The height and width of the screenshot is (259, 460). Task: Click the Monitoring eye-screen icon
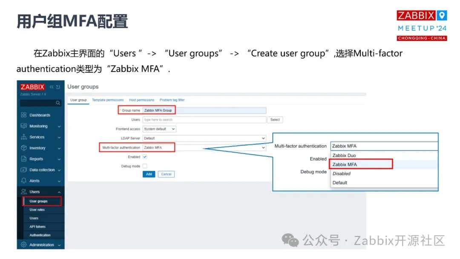(x=24, y=126)
